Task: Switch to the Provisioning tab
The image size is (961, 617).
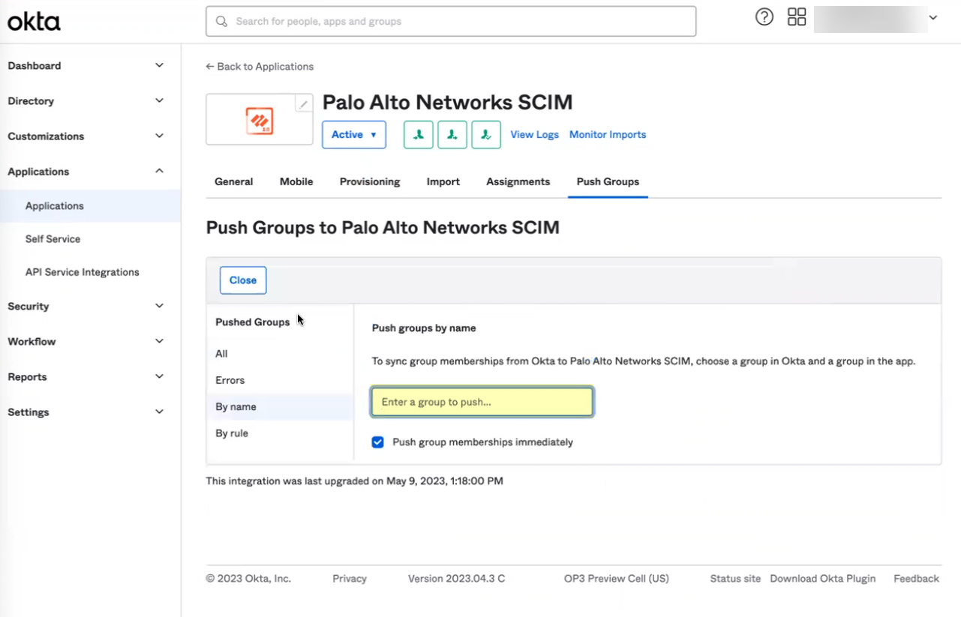Action: (x=370, y=181)
